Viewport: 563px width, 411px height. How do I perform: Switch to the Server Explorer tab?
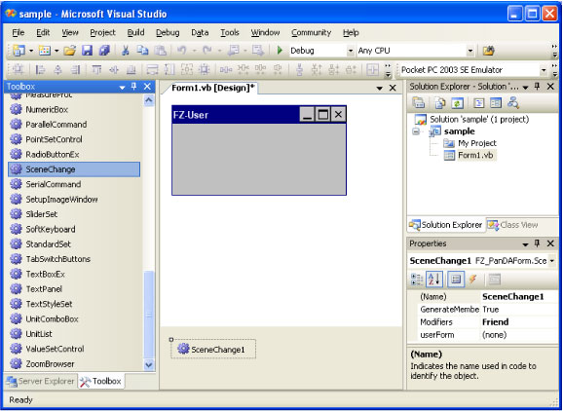point(40,381)
